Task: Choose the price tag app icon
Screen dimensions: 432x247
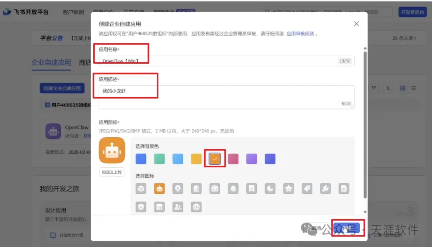Action: (x=307, y=189)
